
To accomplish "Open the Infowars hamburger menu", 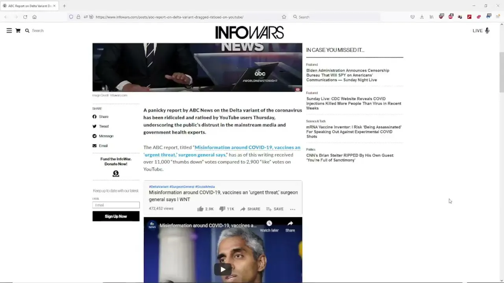I will pyautogui.click(x=9, y=30).
